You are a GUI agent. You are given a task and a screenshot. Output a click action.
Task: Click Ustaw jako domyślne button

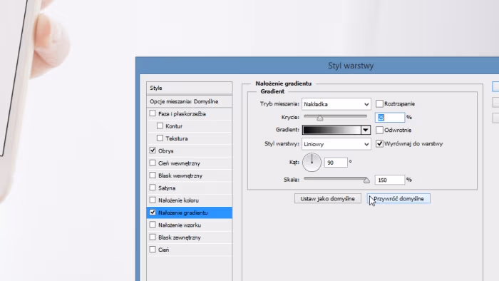coord(327,198)
